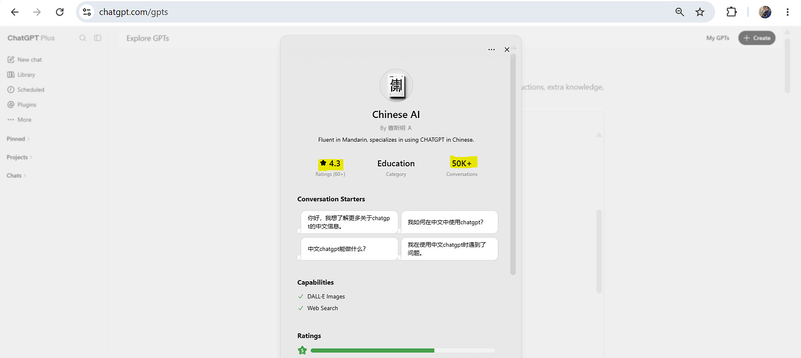Click the Education category label
The width and height of the screenshot is (801, 358).
[396, 163]
